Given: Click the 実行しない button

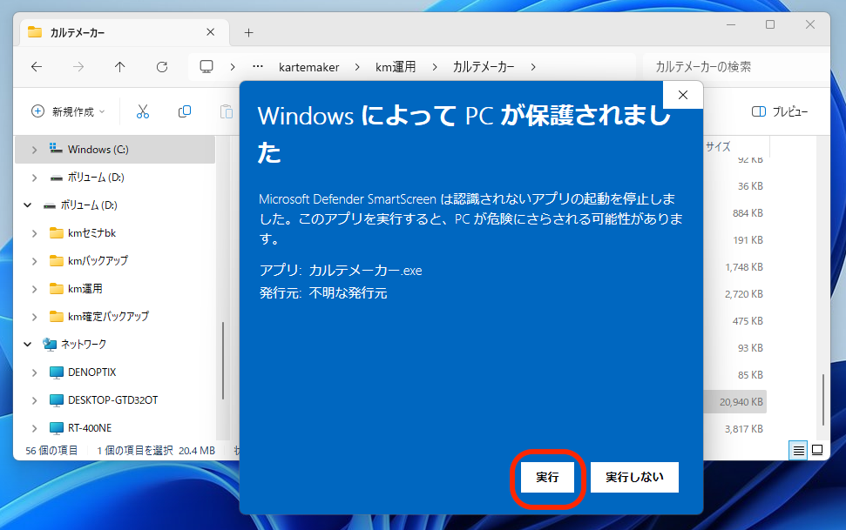Looking at the screenshot, I should click(634, 477).
